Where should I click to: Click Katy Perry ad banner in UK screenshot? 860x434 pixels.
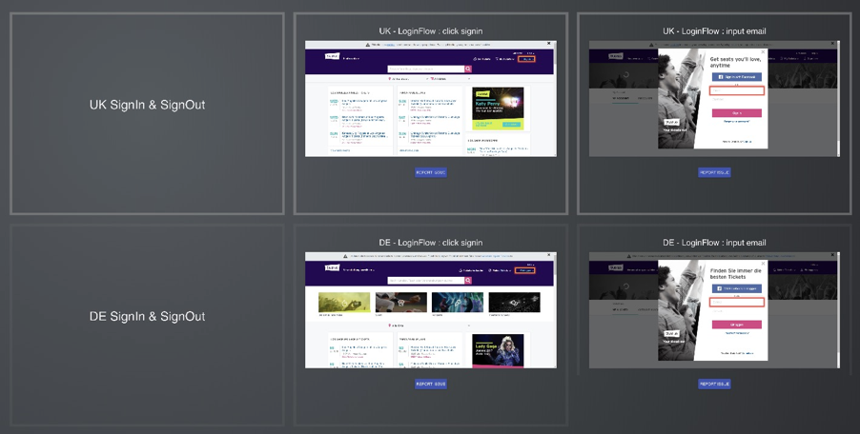[499, 109]
